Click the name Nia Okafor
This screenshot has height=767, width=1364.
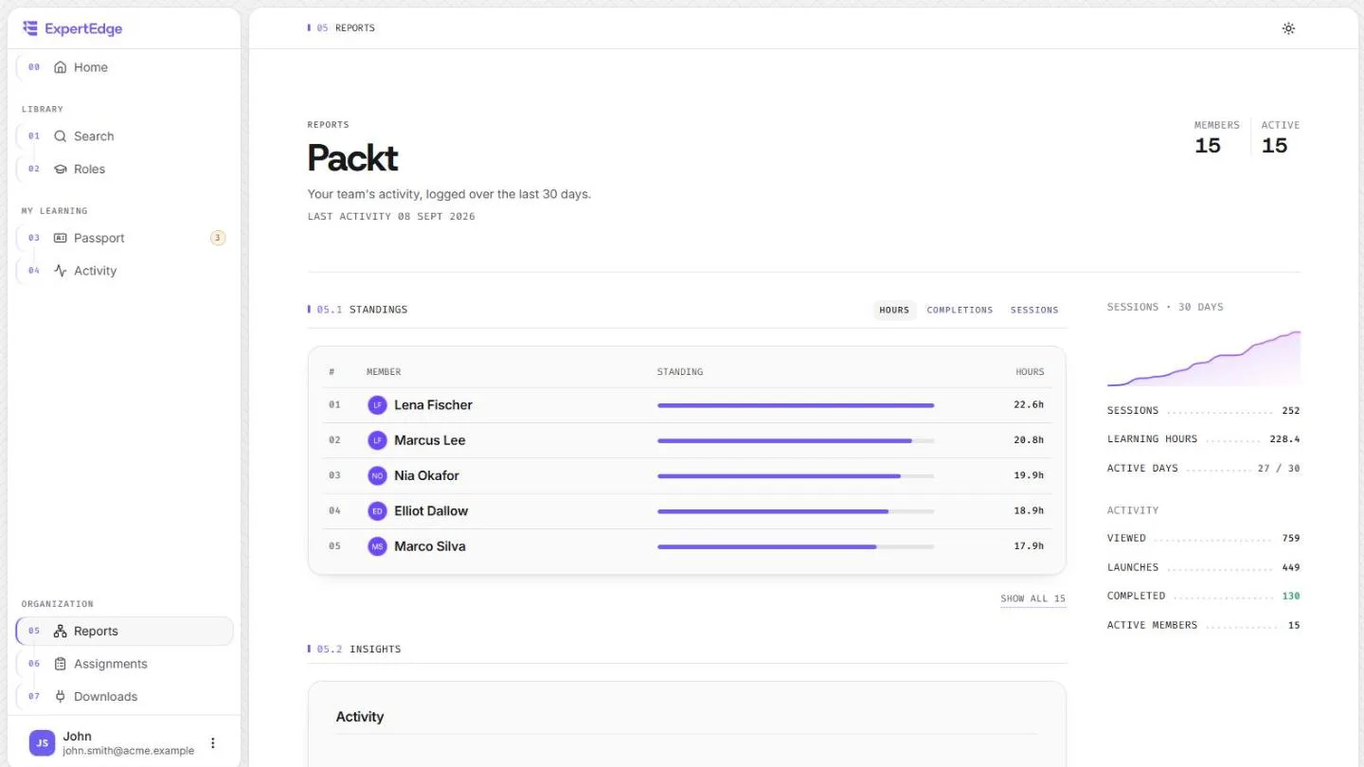click(426, 475)
